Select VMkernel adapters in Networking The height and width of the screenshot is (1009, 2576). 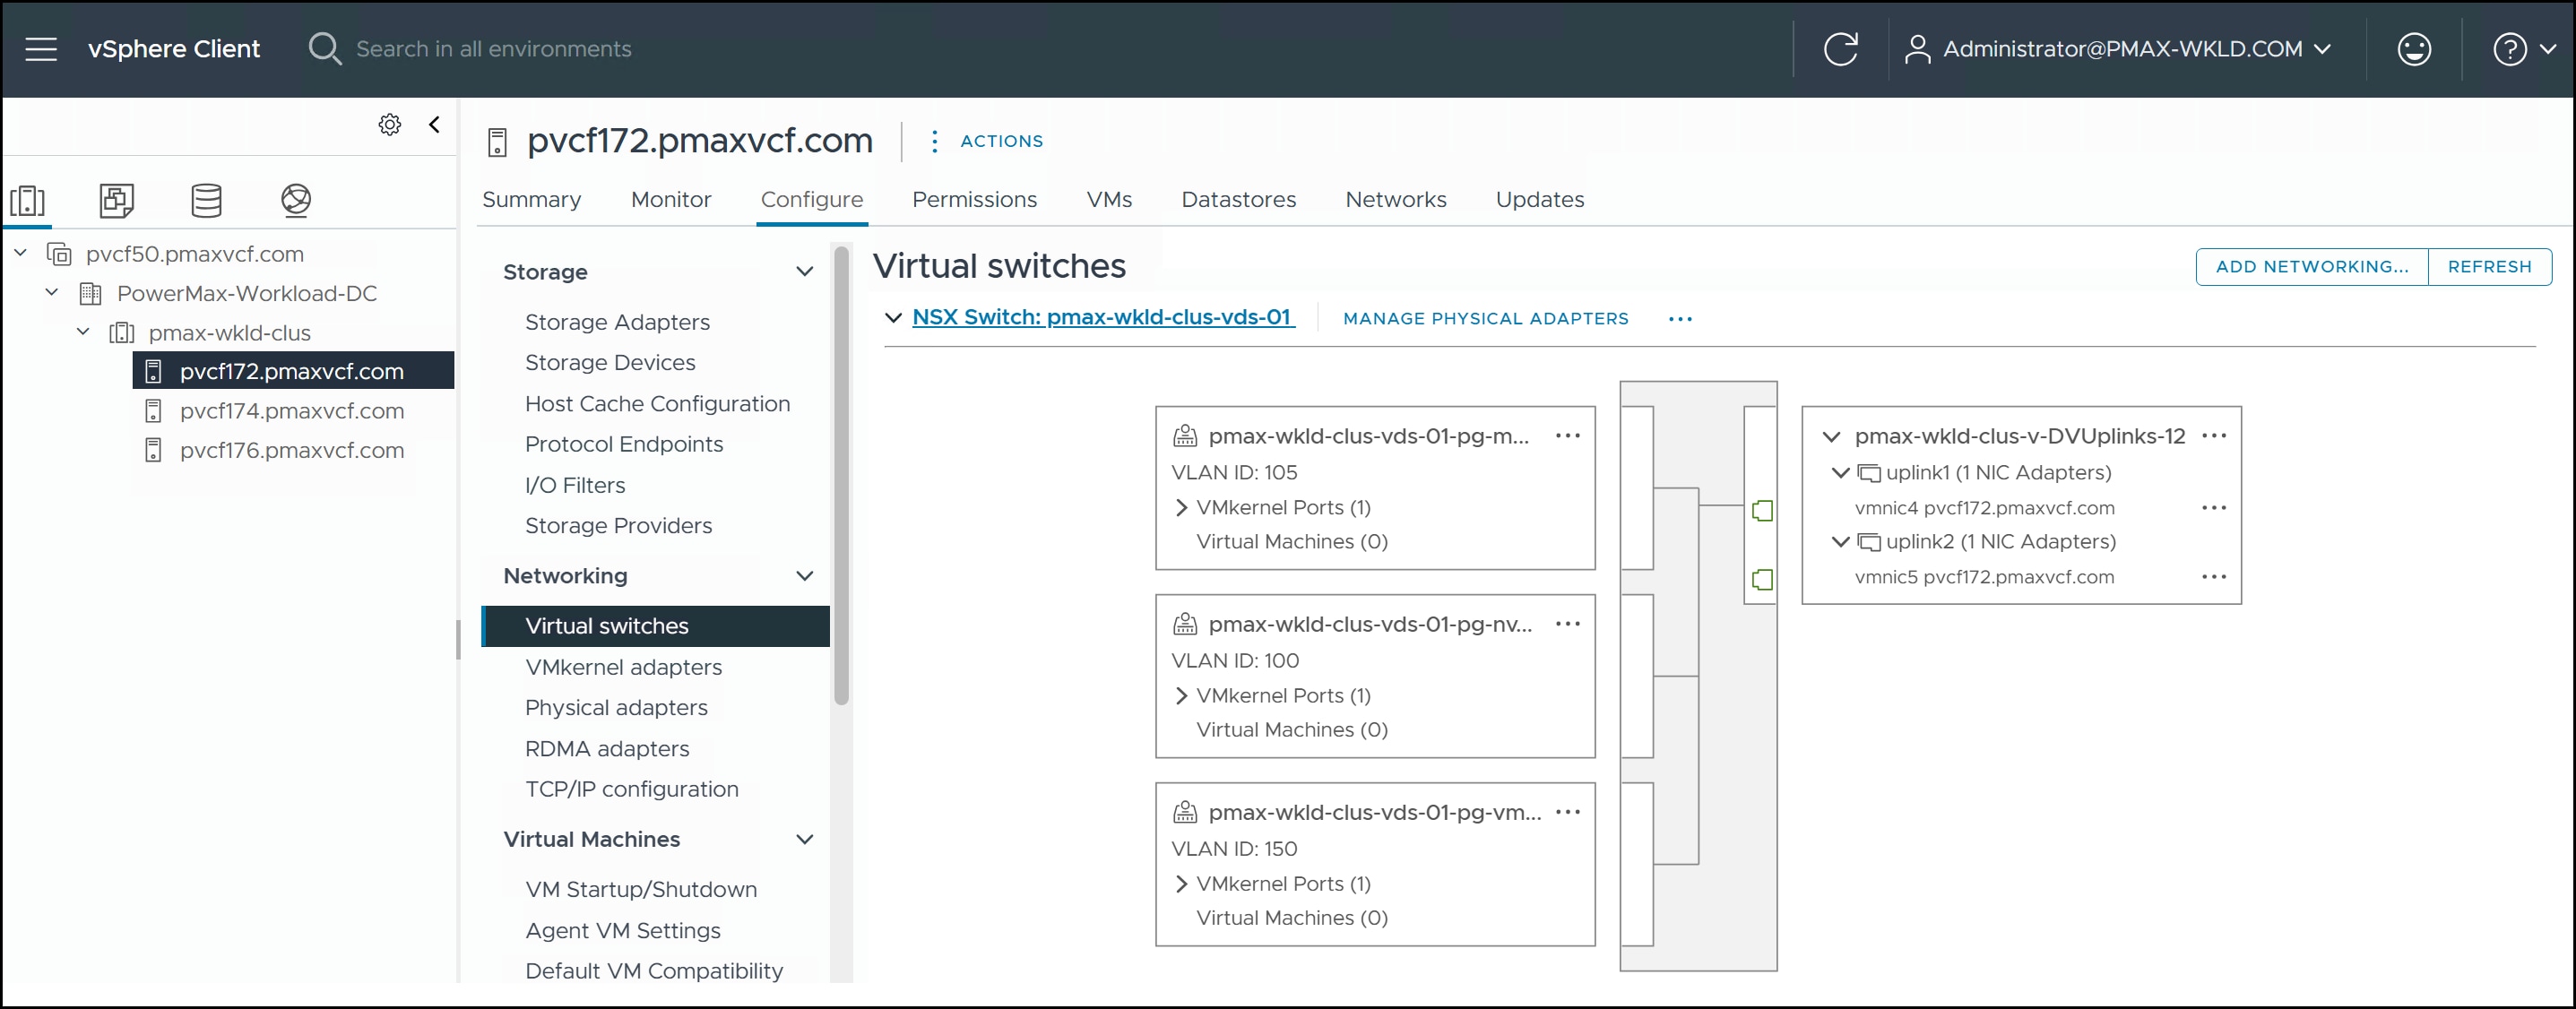pyautogui.click(x=623, y=667)
